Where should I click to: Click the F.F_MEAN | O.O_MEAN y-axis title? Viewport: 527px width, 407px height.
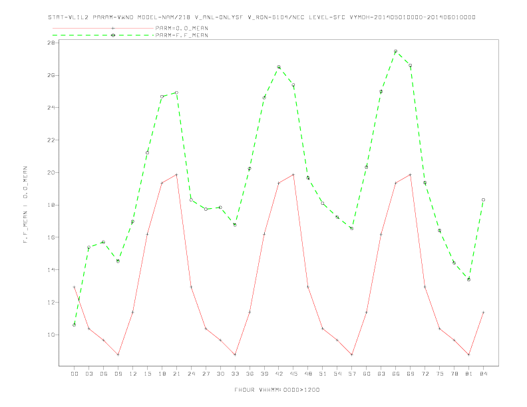(x=25, y=205)
